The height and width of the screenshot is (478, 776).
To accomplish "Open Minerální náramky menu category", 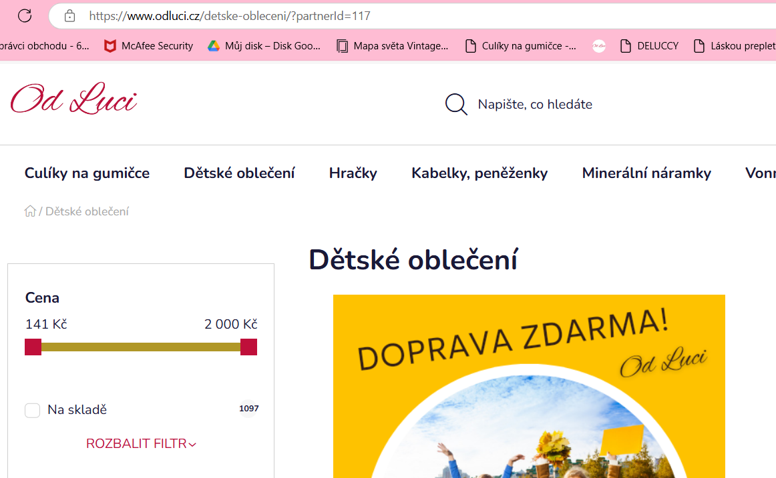I will coord(646,173).
